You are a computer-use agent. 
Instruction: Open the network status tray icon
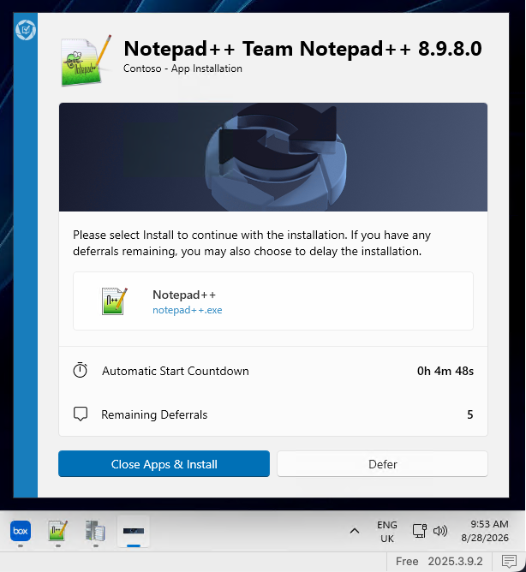(x=420, y=531)
